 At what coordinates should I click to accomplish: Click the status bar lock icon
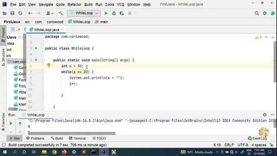[272, 145]
